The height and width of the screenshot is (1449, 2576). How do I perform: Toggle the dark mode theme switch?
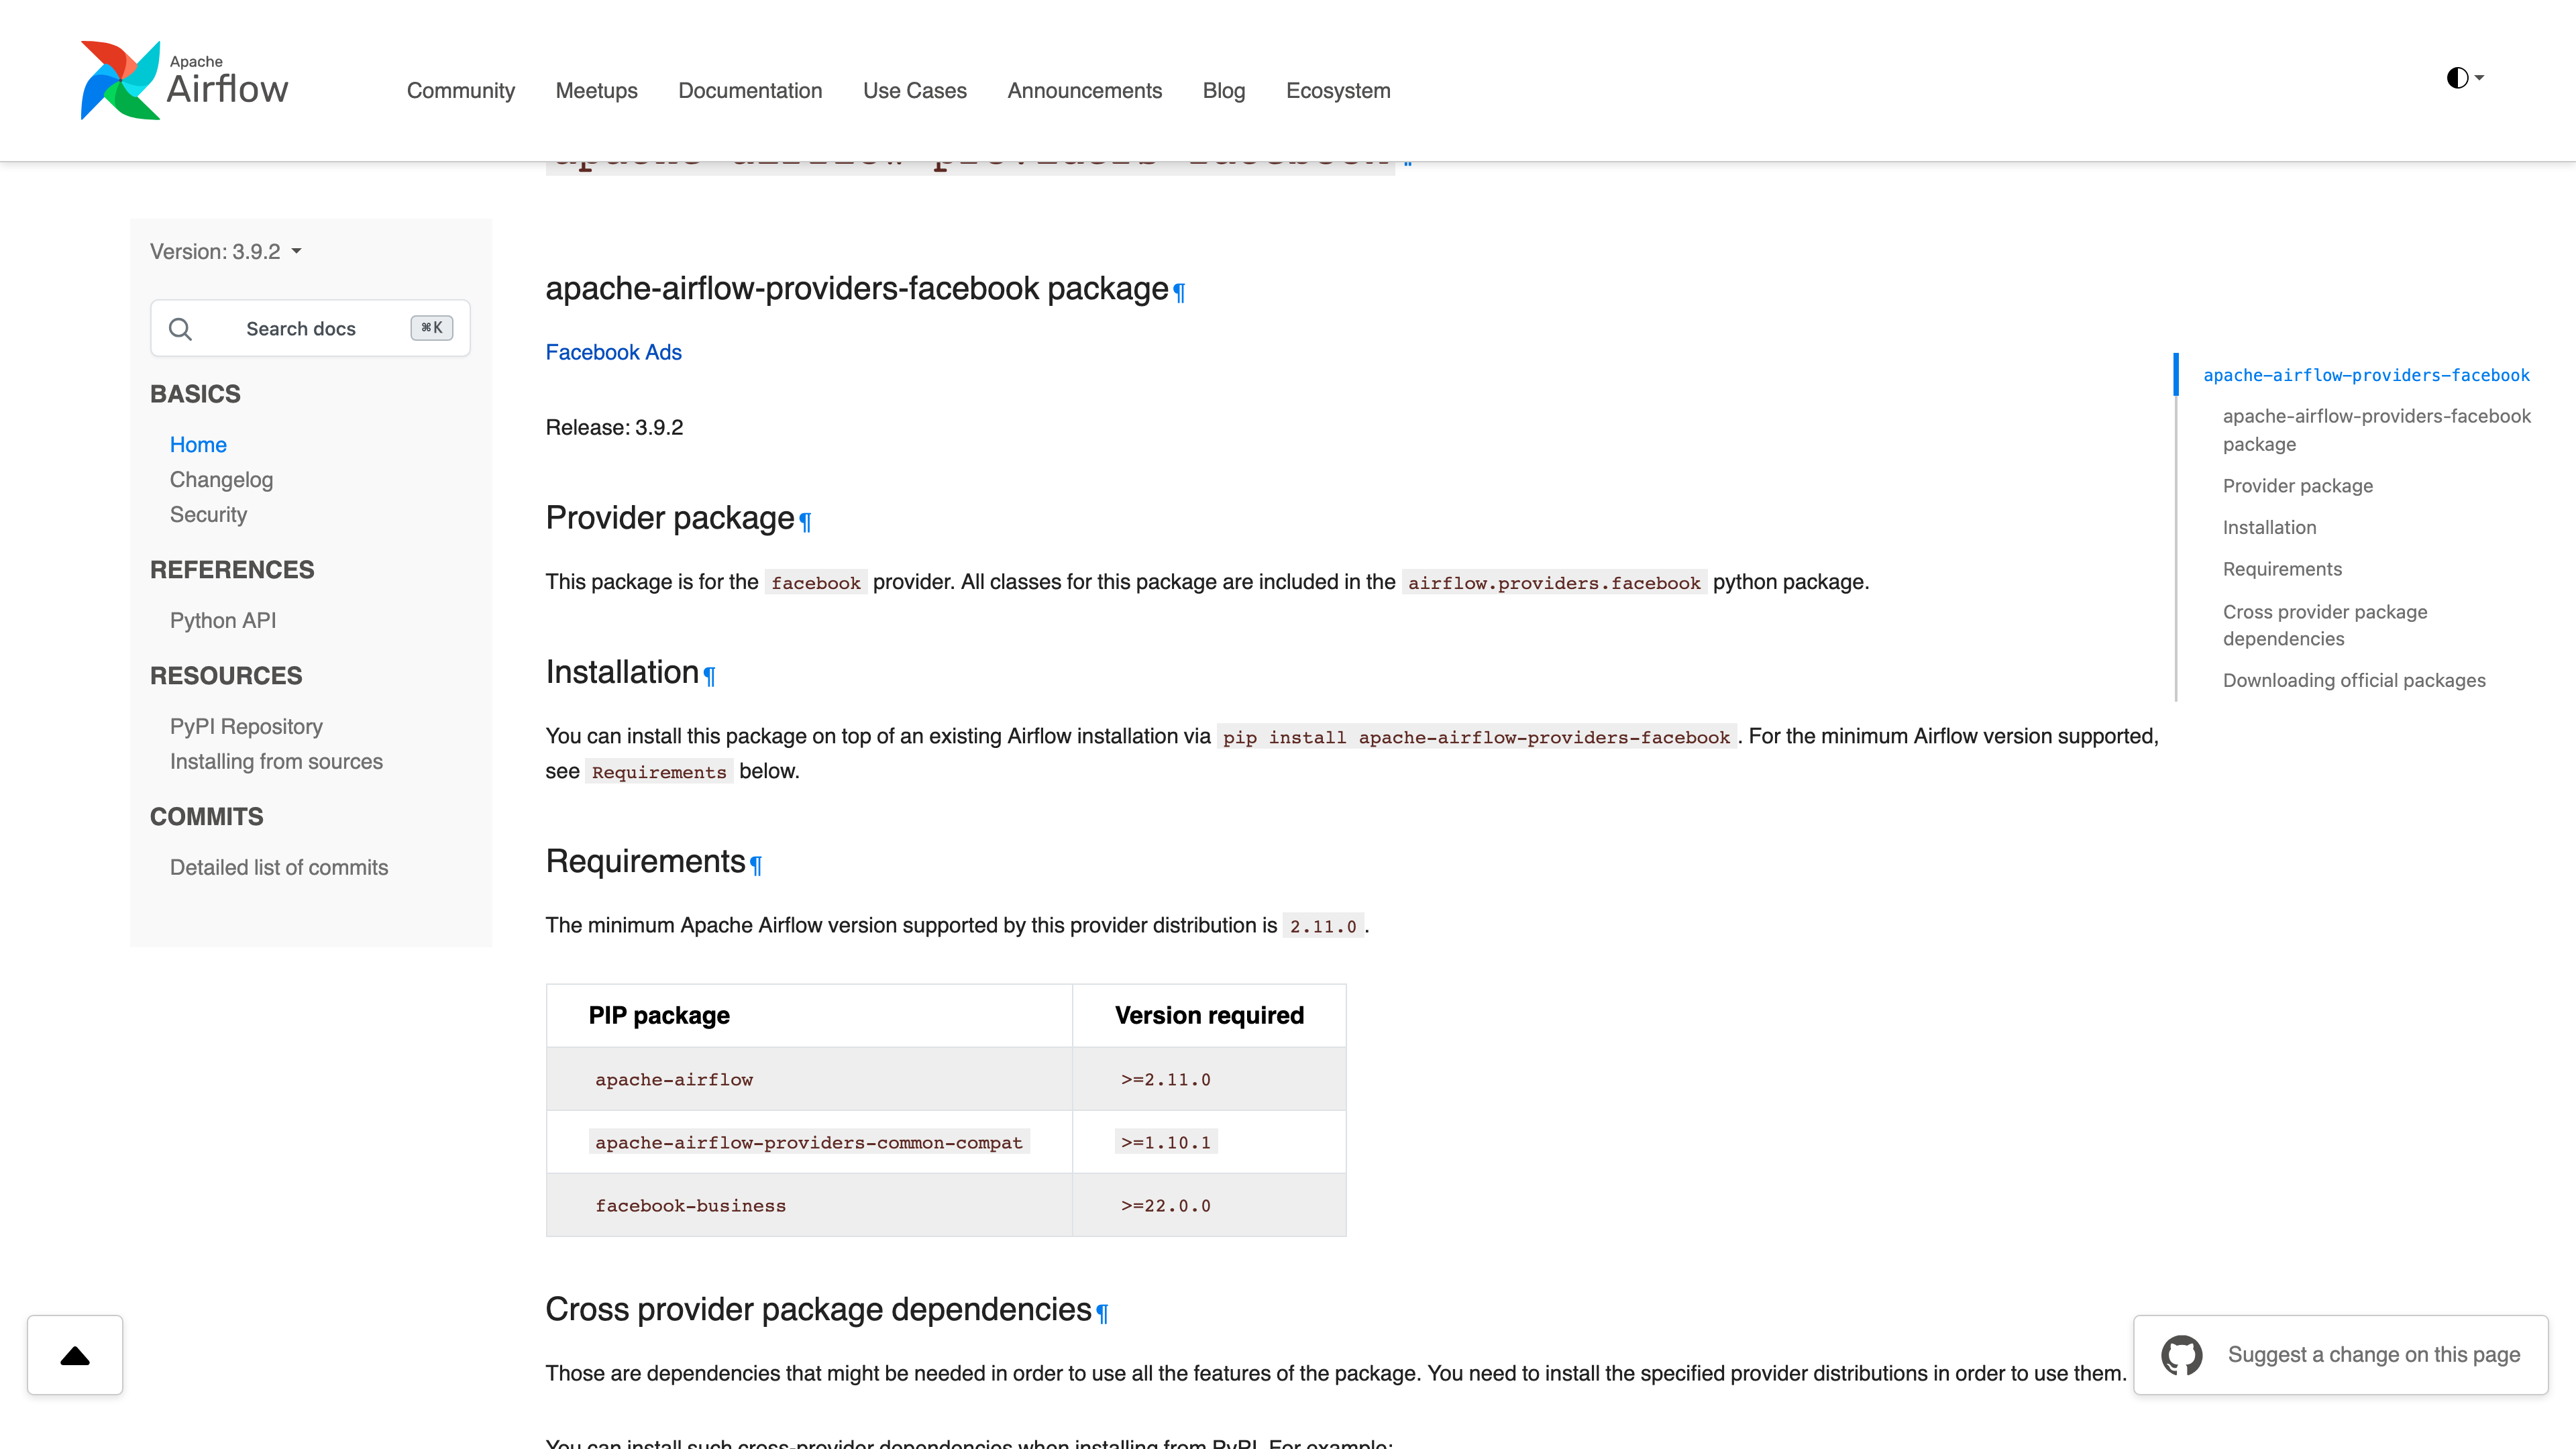[x=2458, y=77]
